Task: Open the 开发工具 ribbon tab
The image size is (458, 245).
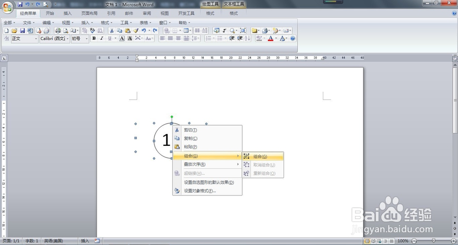Action: (x=186, y=13)
